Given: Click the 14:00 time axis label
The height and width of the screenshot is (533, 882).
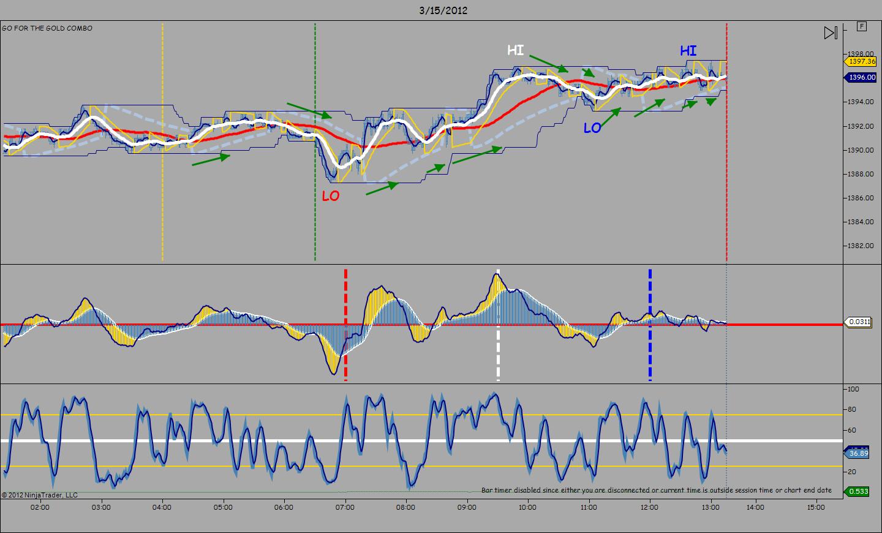Looking at the screenshot, I should (755, 507).
